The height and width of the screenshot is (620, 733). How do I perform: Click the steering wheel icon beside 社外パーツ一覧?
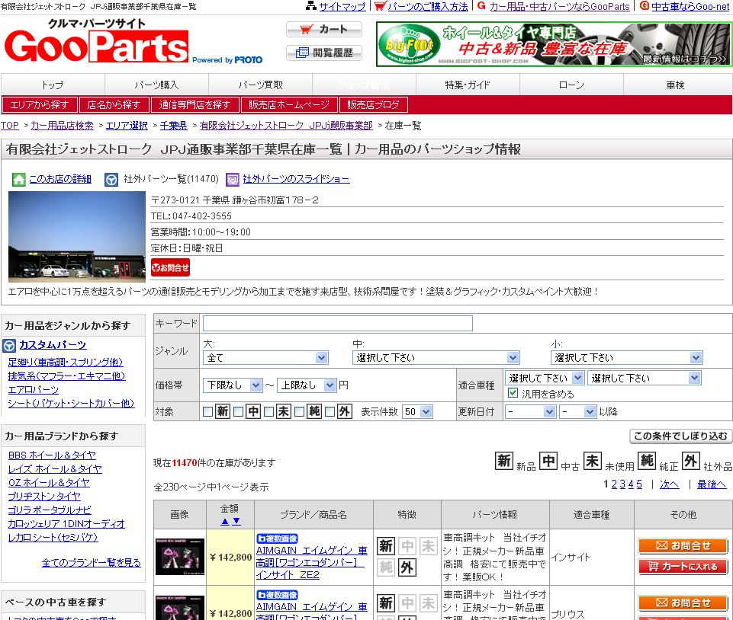111,179
